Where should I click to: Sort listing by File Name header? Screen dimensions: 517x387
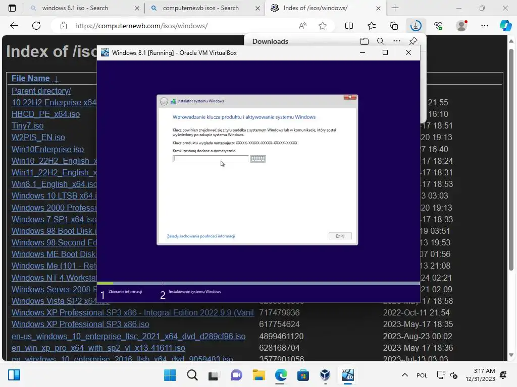tap(31, 78)
